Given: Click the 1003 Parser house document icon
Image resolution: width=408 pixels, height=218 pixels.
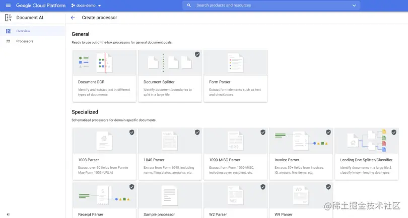Looking at the screenshot, I should (104, 141).
